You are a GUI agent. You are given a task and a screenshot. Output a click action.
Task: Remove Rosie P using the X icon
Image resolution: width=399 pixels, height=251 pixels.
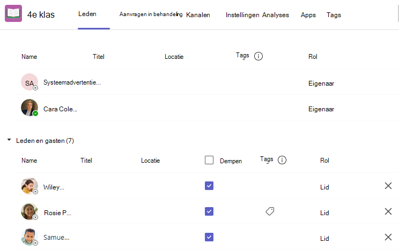click(x=388, y=211)
